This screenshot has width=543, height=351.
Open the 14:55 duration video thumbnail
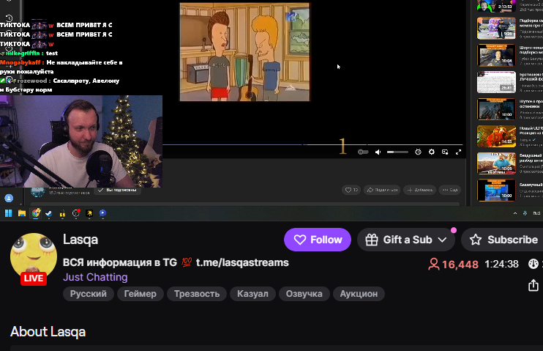click(x=496, y=136)
